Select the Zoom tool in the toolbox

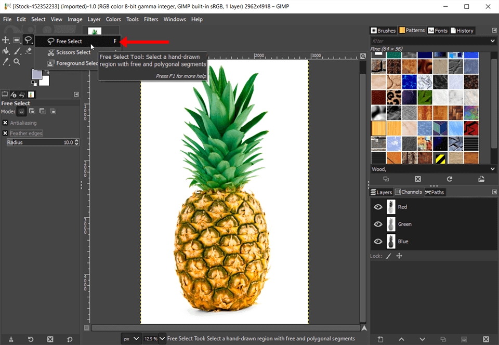click(x=17, y=61)
